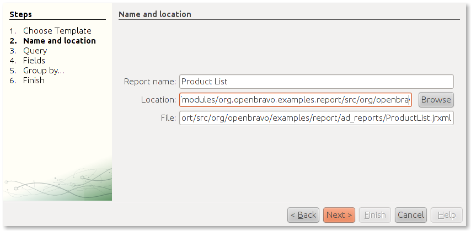Click the Location label
This screenshot has width=471, height=231.
(158, 100)
